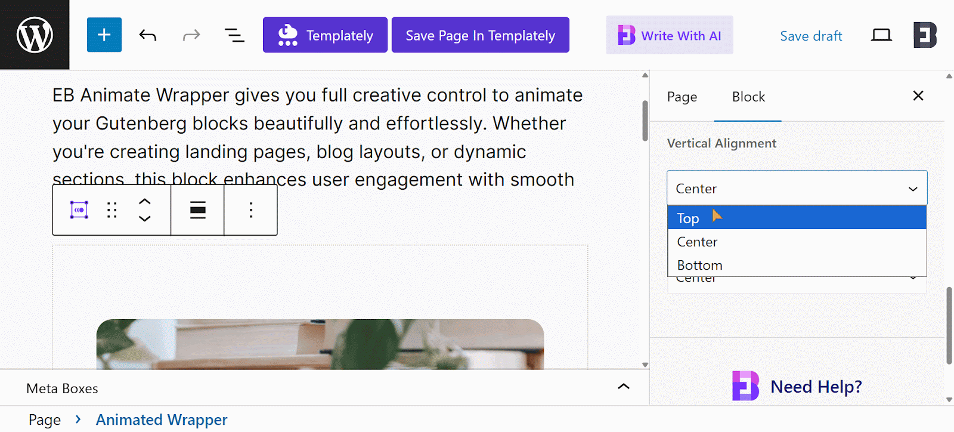954x432 pixels.
Task: Open the block alignment toolbar icon
Action: click(198, 210)
